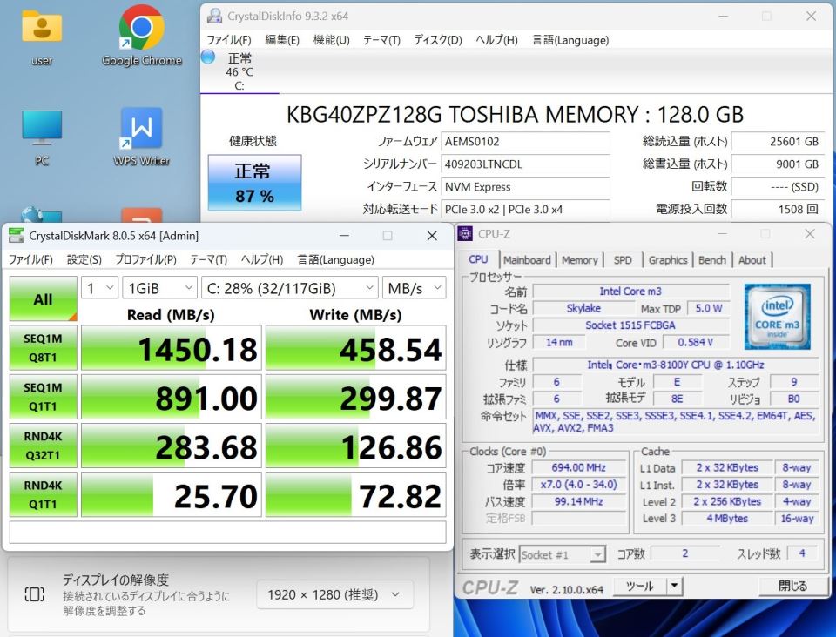Switch to the CPU tab in CPU-Z
Screen dimensions: 836x637
(x=478, y=258)
